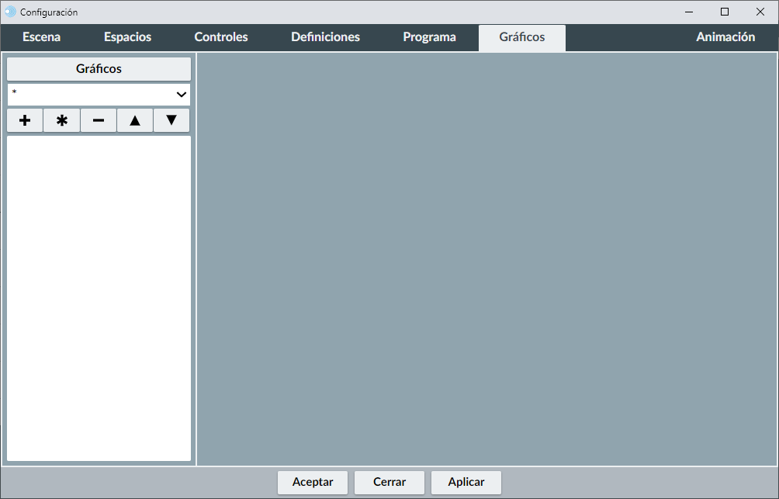Screen dimensions: 779x499
Task: Close the Configuración window
Action: click(760, 12)
